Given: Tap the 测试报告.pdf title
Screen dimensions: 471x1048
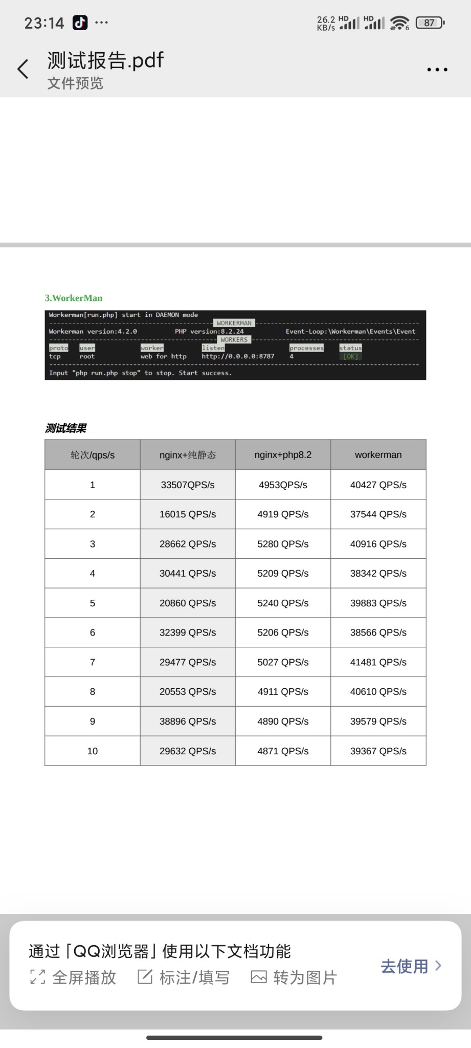Looking at the screenshot, I should [x=105, y=60].
